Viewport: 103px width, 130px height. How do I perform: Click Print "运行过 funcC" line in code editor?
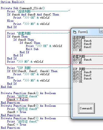pos(23,121)
